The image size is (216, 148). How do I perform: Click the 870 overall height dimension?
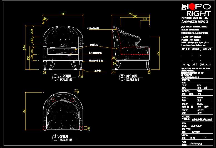24,48
